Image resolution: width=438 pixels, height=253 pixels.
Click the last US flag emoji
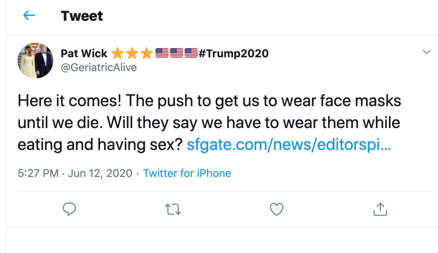coord(191,53)
